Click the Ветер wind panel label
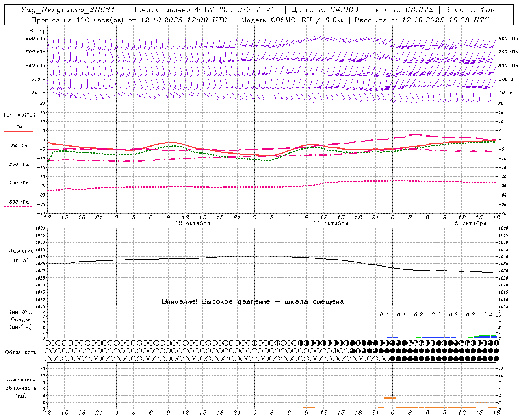520x416 pixels. tap(38, 31)
